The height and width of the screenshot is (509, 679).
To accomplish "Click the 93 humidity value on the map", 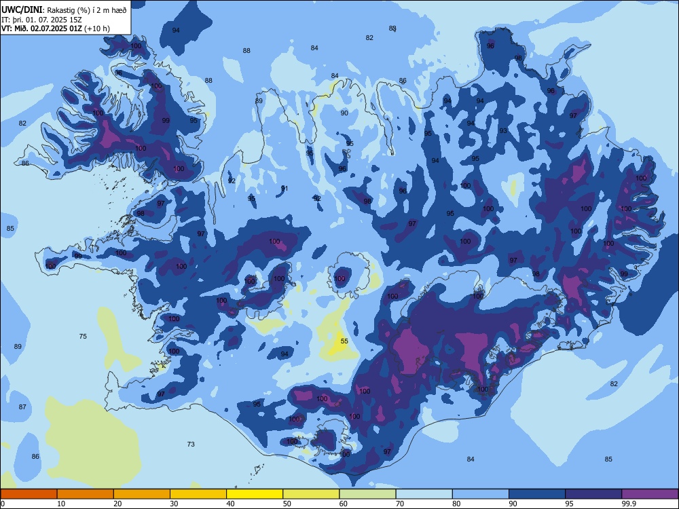I will pos(503,131).
